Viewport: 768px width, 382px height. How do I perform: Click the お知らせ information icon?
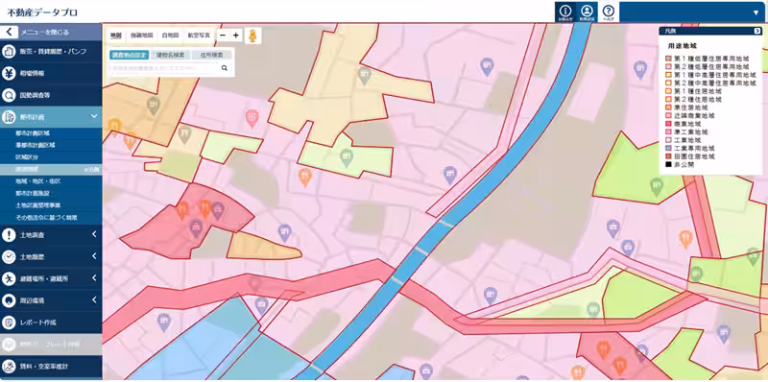[565, 12]
